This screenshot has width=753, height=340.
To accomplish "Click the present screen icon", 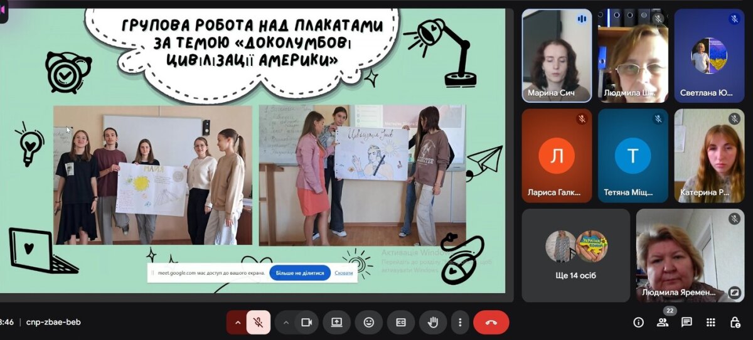I will coord(337,322).
